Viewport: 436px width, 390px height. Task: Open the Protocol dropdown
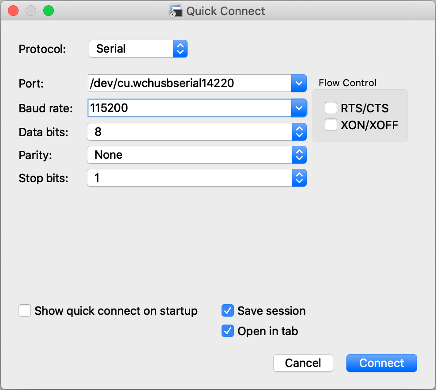[x=138, y=49]
